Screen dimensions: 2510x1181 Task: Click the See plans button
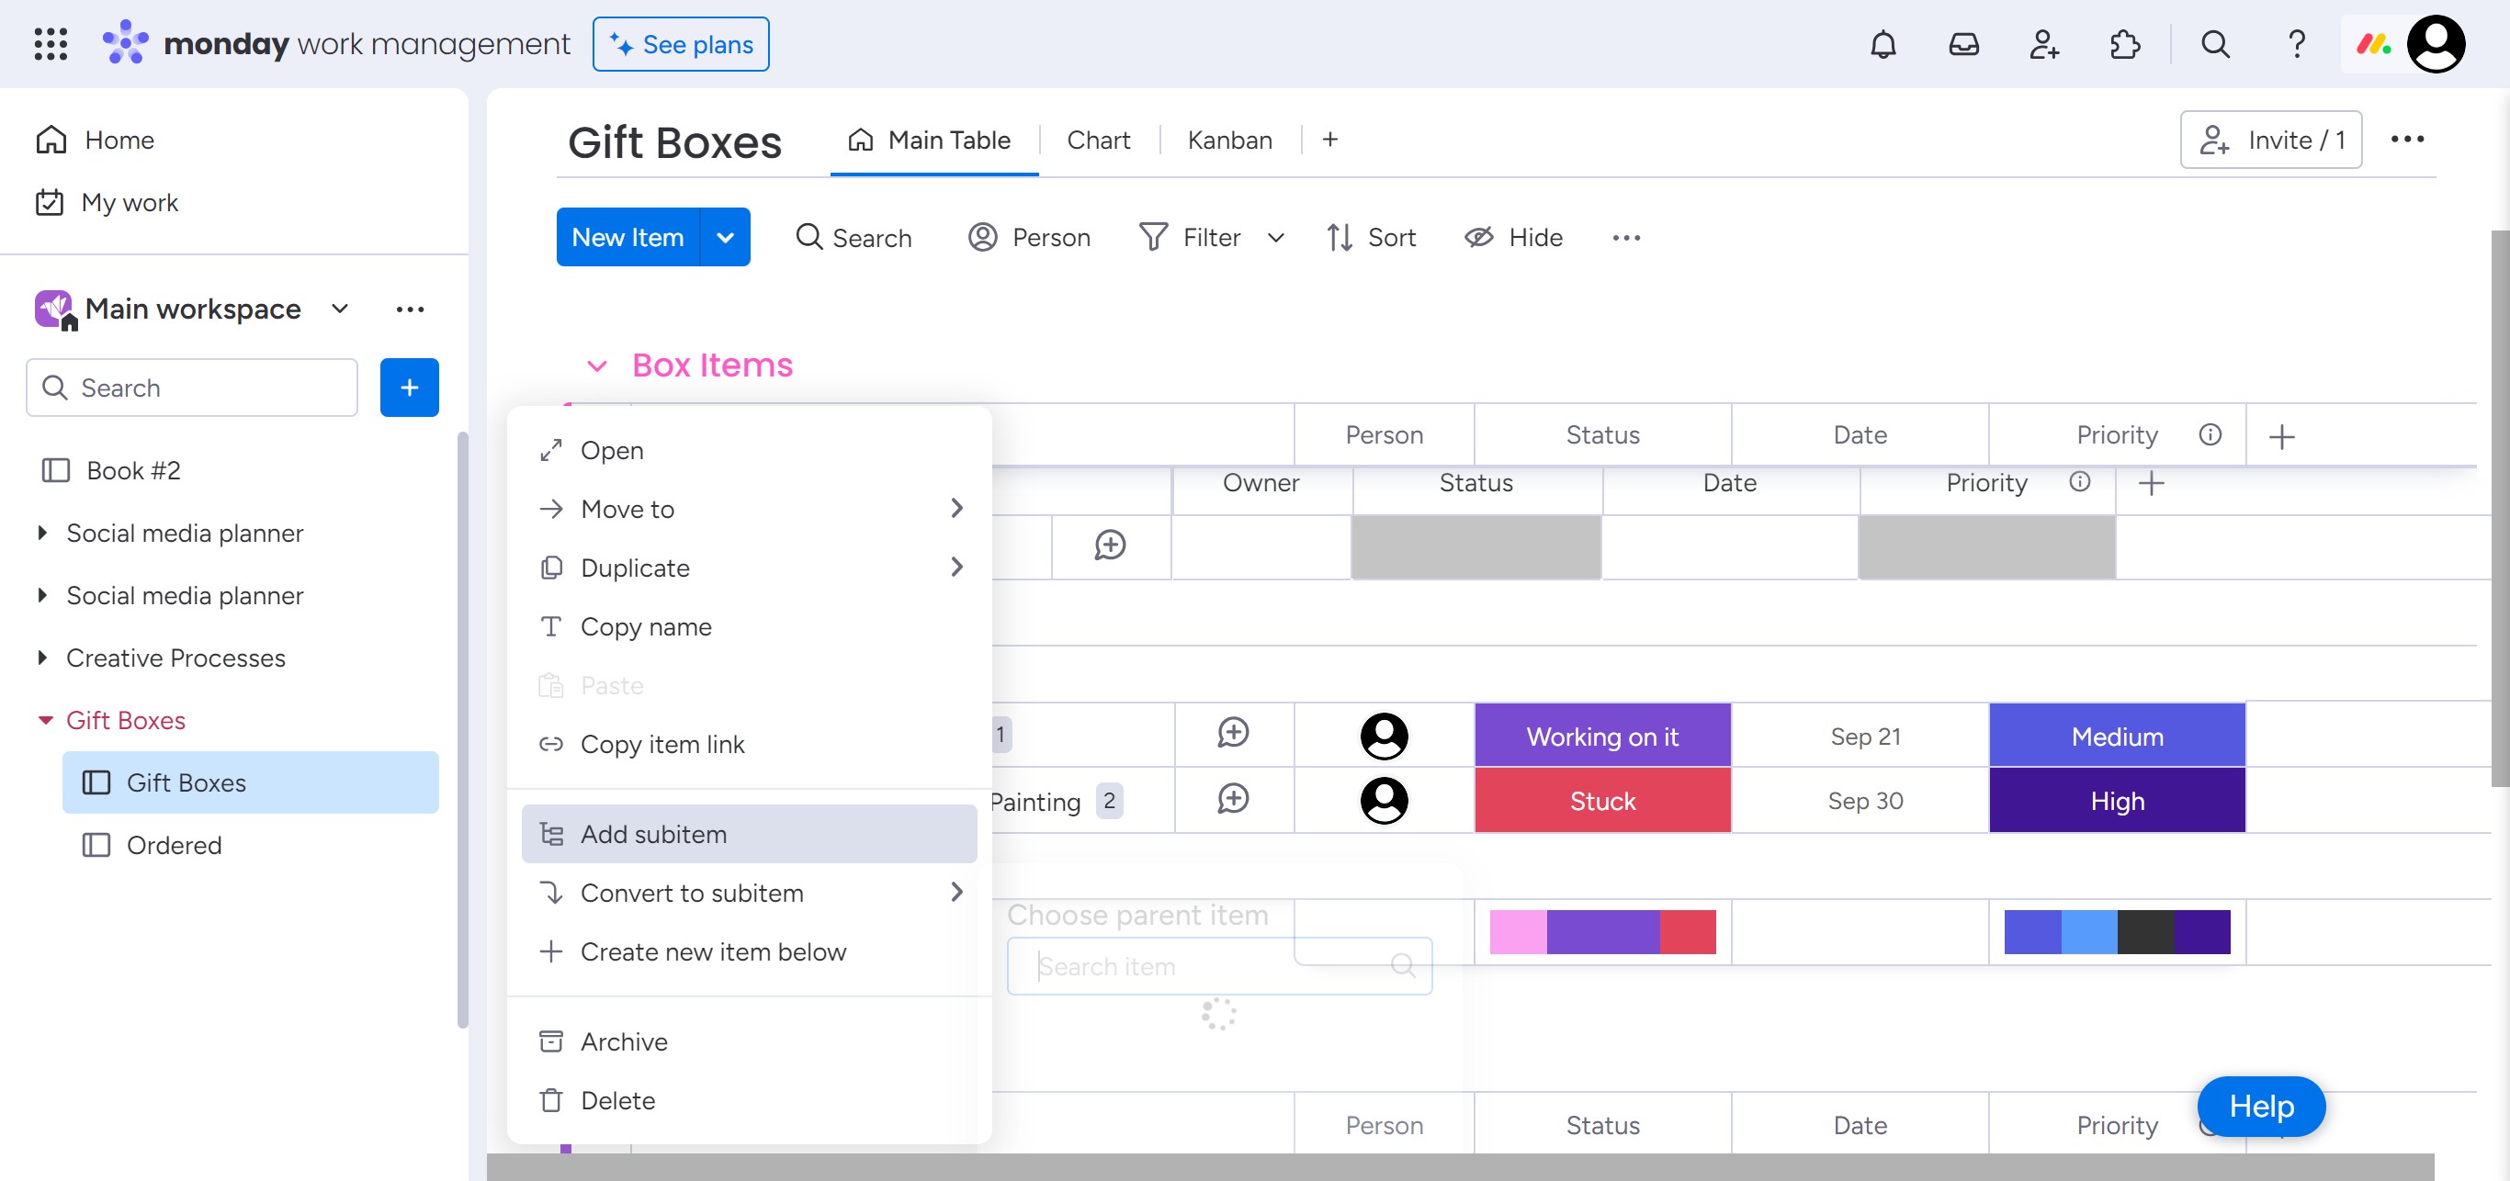[x=680, y=45]
